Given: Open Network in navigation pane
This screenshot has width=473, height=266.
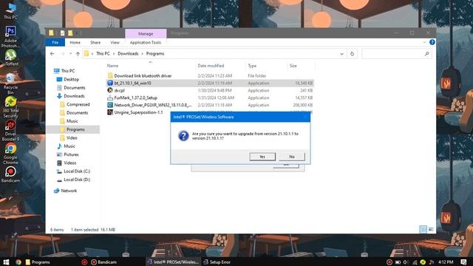Looking at the screenshot, I should tap(69, 191).
